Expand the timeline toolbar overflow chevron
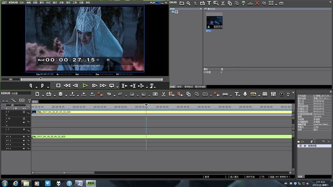The height and width of the screenshot is (187, 333). 288,94
